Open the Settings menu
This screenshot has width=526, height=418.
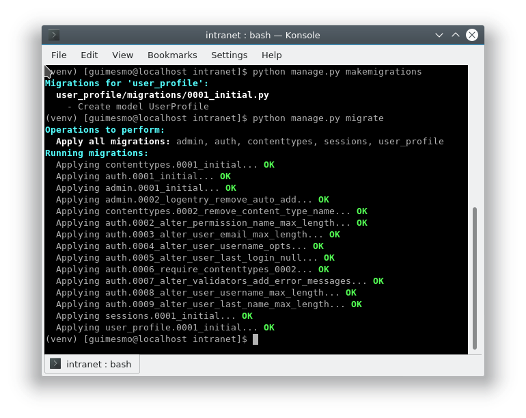coord(229,55)
